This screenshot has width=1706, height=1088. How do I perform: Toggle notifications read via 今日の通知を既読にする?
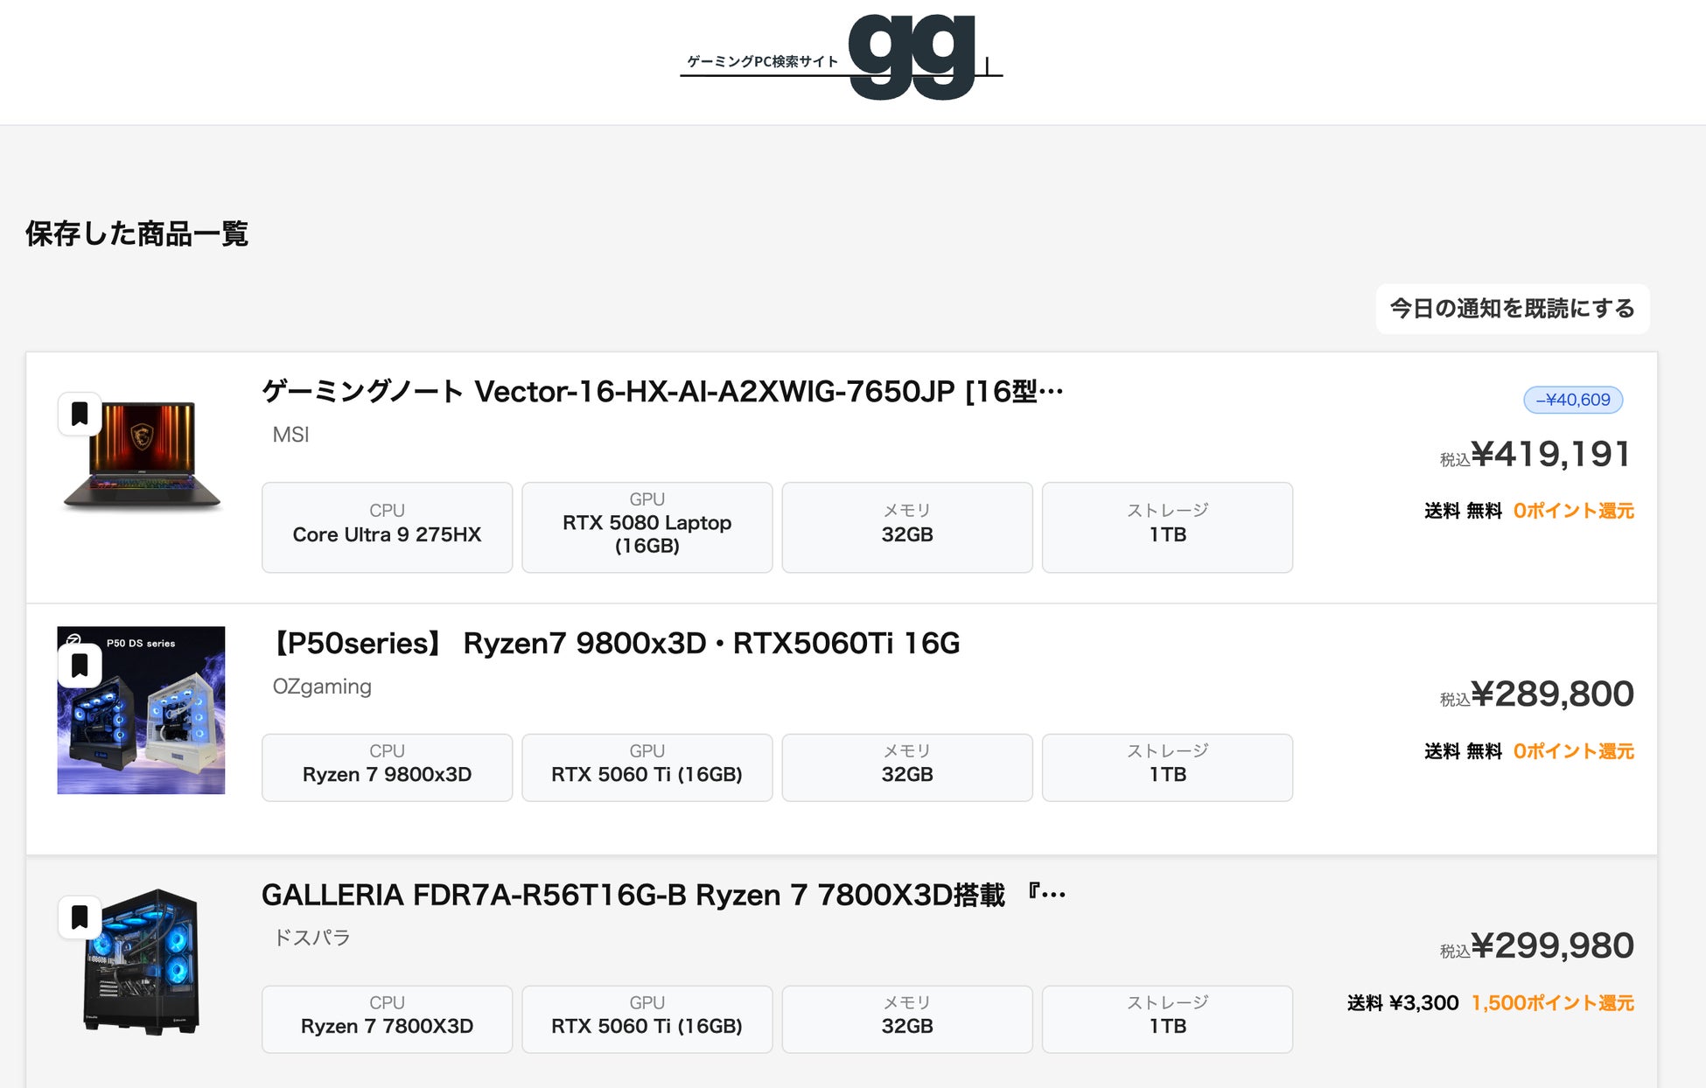pos(1511,309)
